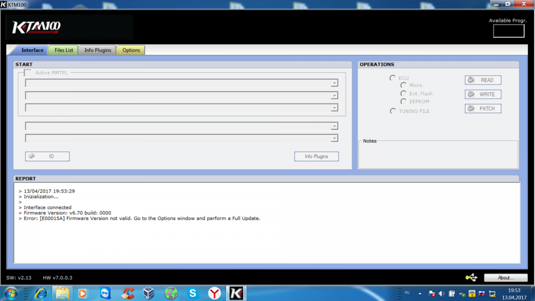The image size is (535, 301).
Task: Expand the combo box just below MMTPL group
Action: [x=334, y=126]
